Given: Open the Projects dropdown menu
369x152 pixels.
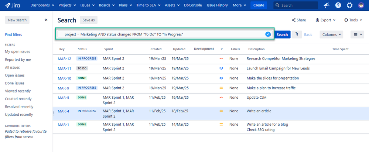Looking at the screenshot, I should click(x=67, y=5).
